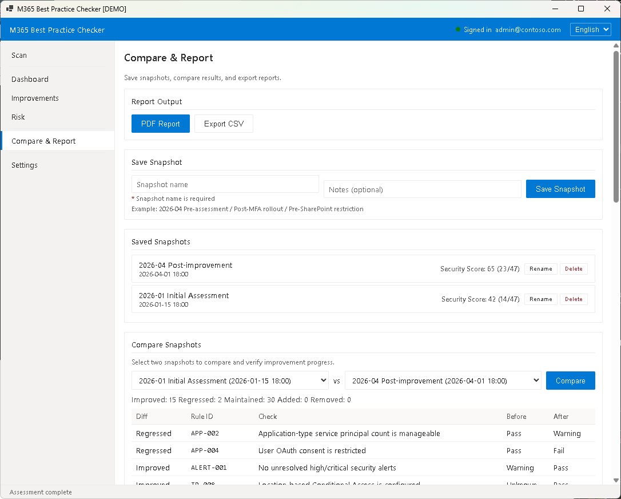Expand the first snapshot comparison dropdown
This screenshot has width=621, height=499.
pos(230,381)
